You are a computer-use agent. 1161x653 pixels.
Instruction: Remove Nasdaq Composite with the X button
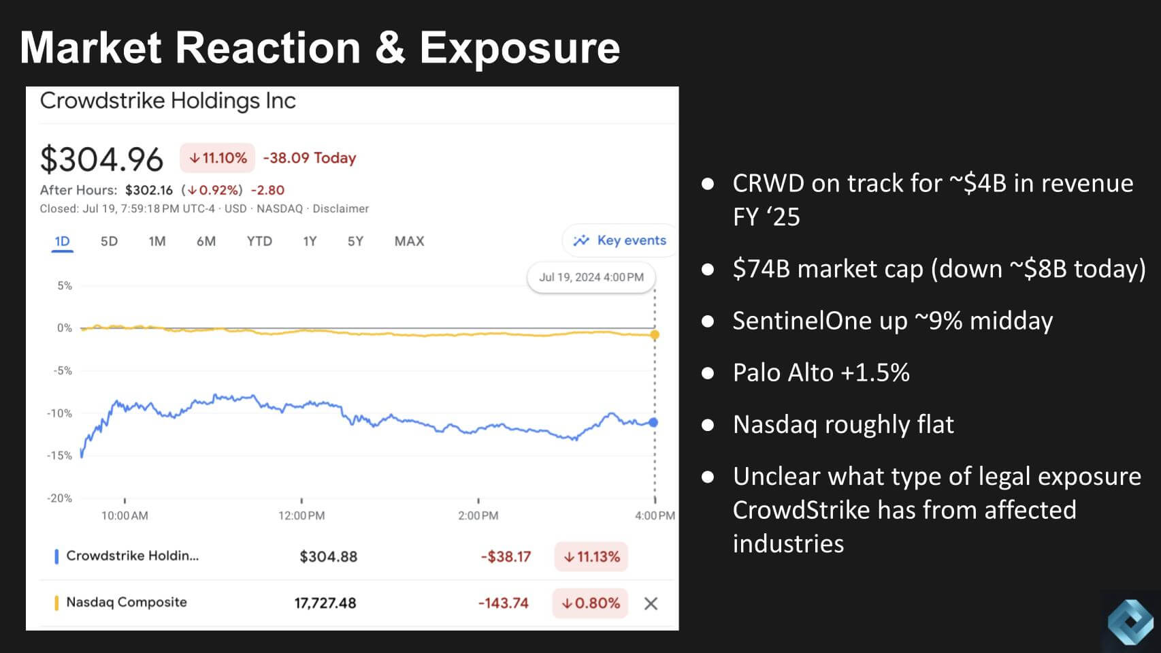coord(651,602)
